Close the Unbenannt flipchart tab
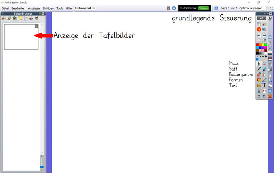Screen dimensions: 274x173 pyautogui.click(x=94, y=8)
